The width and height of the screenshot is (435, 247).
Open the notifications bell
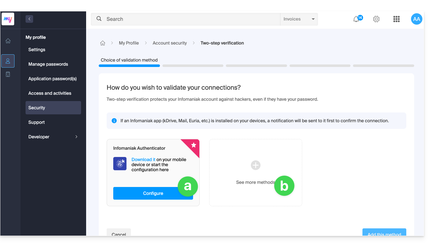pos(356,19)
